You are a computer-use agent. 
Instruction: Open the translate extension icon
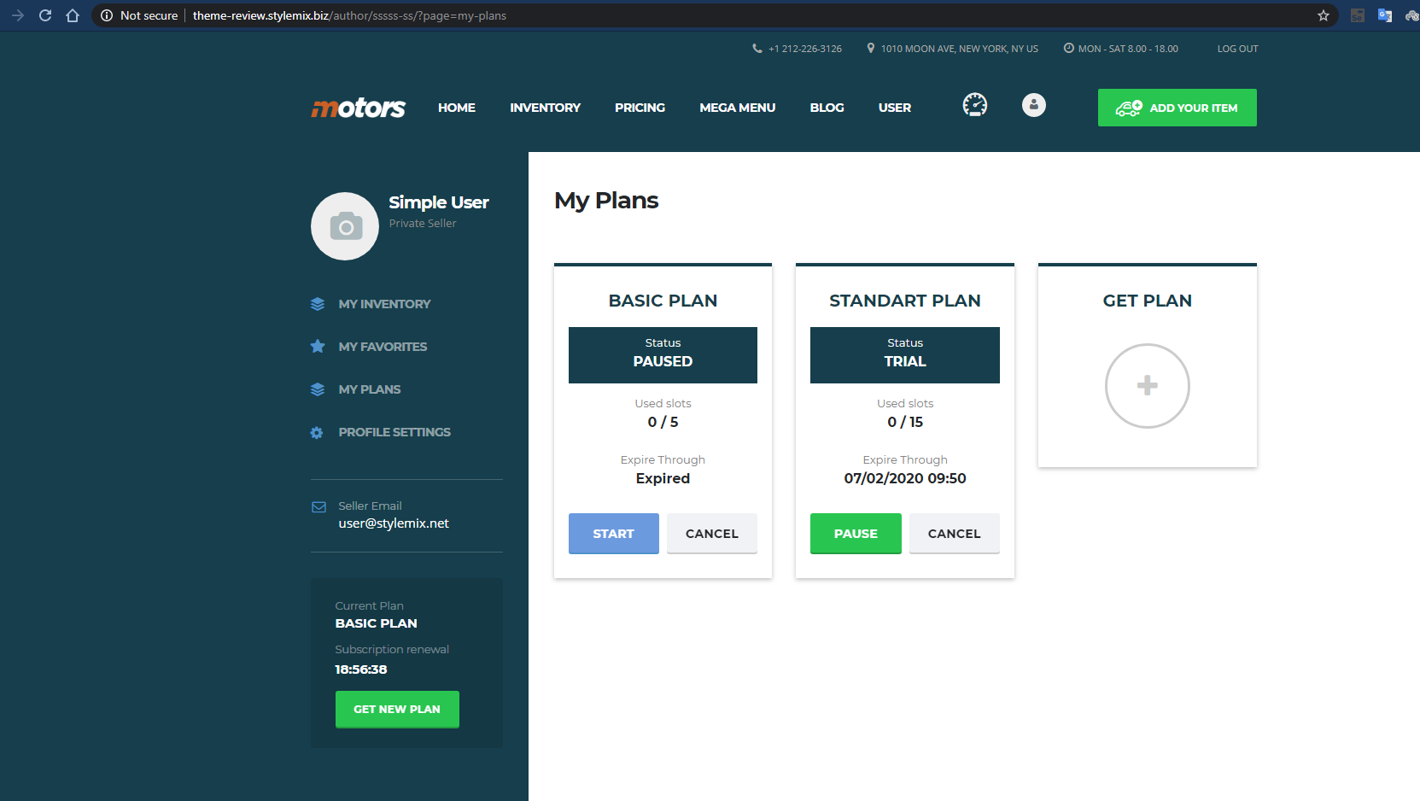click(x=1384, y=15)
